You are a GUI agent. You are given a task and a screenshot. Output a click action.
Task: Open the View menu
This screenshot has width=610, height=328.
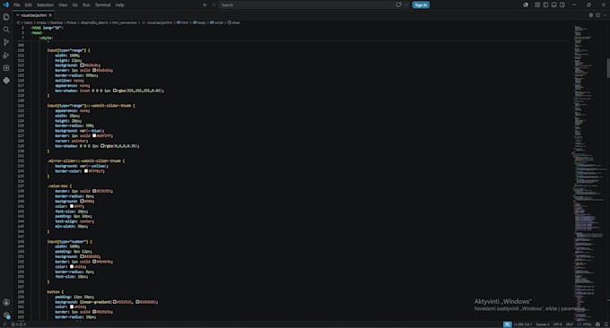(x=63, y=5)
